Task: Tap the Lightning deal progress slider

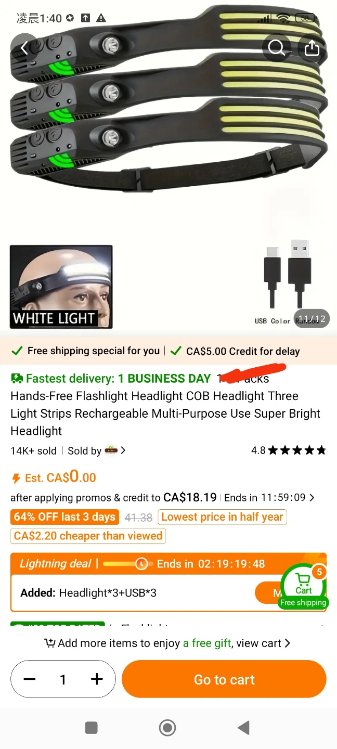Action: pos(127,564)
